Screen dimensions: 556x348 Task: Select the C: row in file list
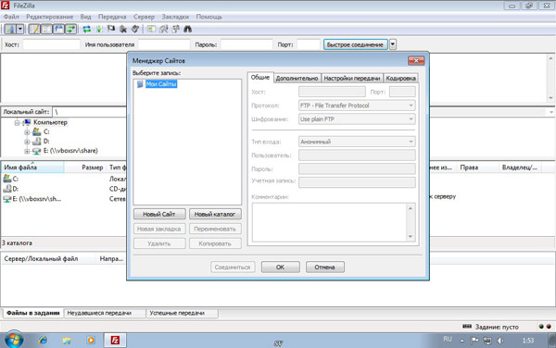(x=64, y=180)
